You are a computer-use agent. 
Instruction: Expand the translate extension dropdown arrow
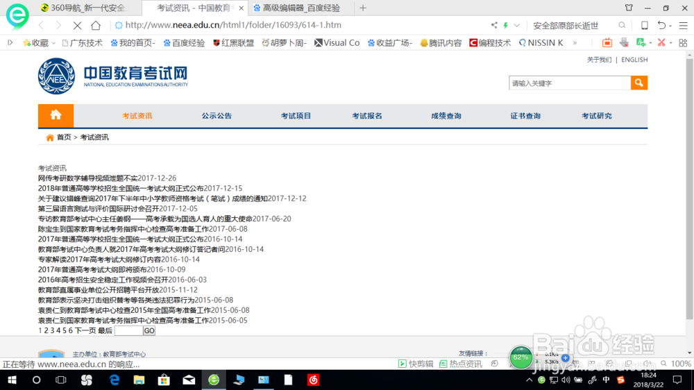[x=650, y=43]
